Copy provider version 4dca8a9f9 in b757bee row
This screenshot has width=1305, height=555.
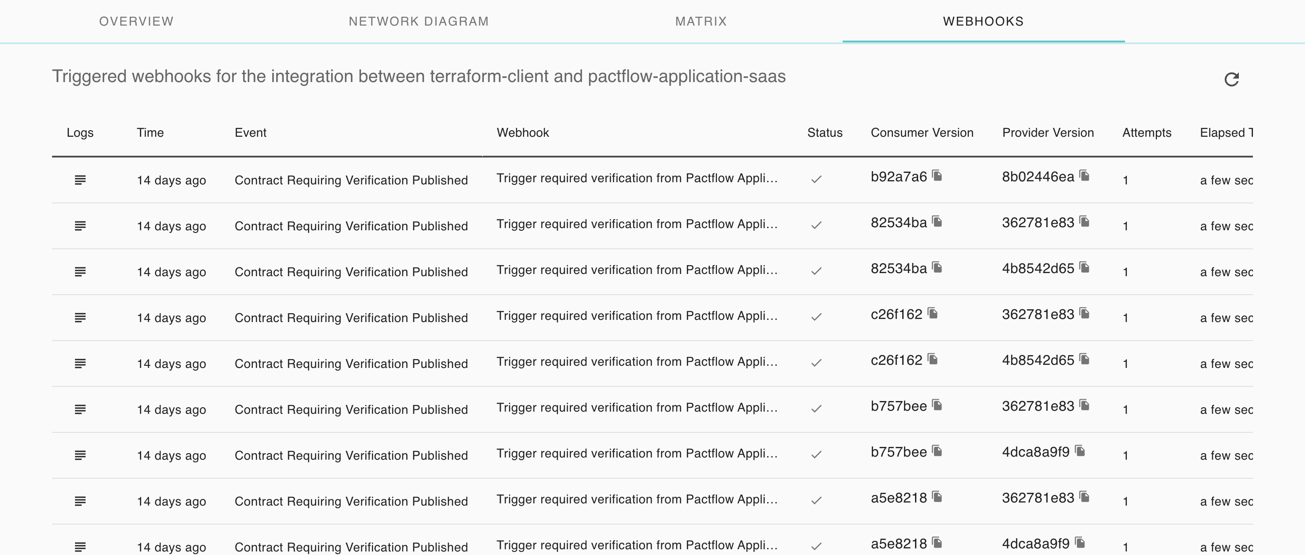point(1080,451)
